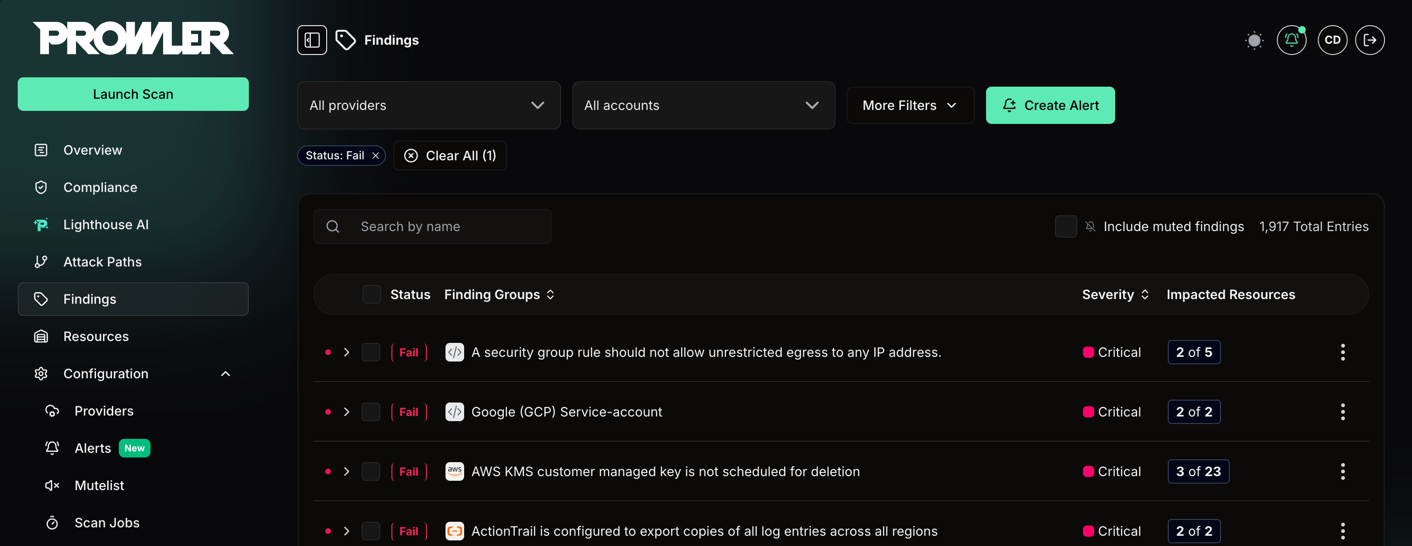Click the Attack Paths branch icon
Screen dimensions: 1412x546
coord(41,261)
